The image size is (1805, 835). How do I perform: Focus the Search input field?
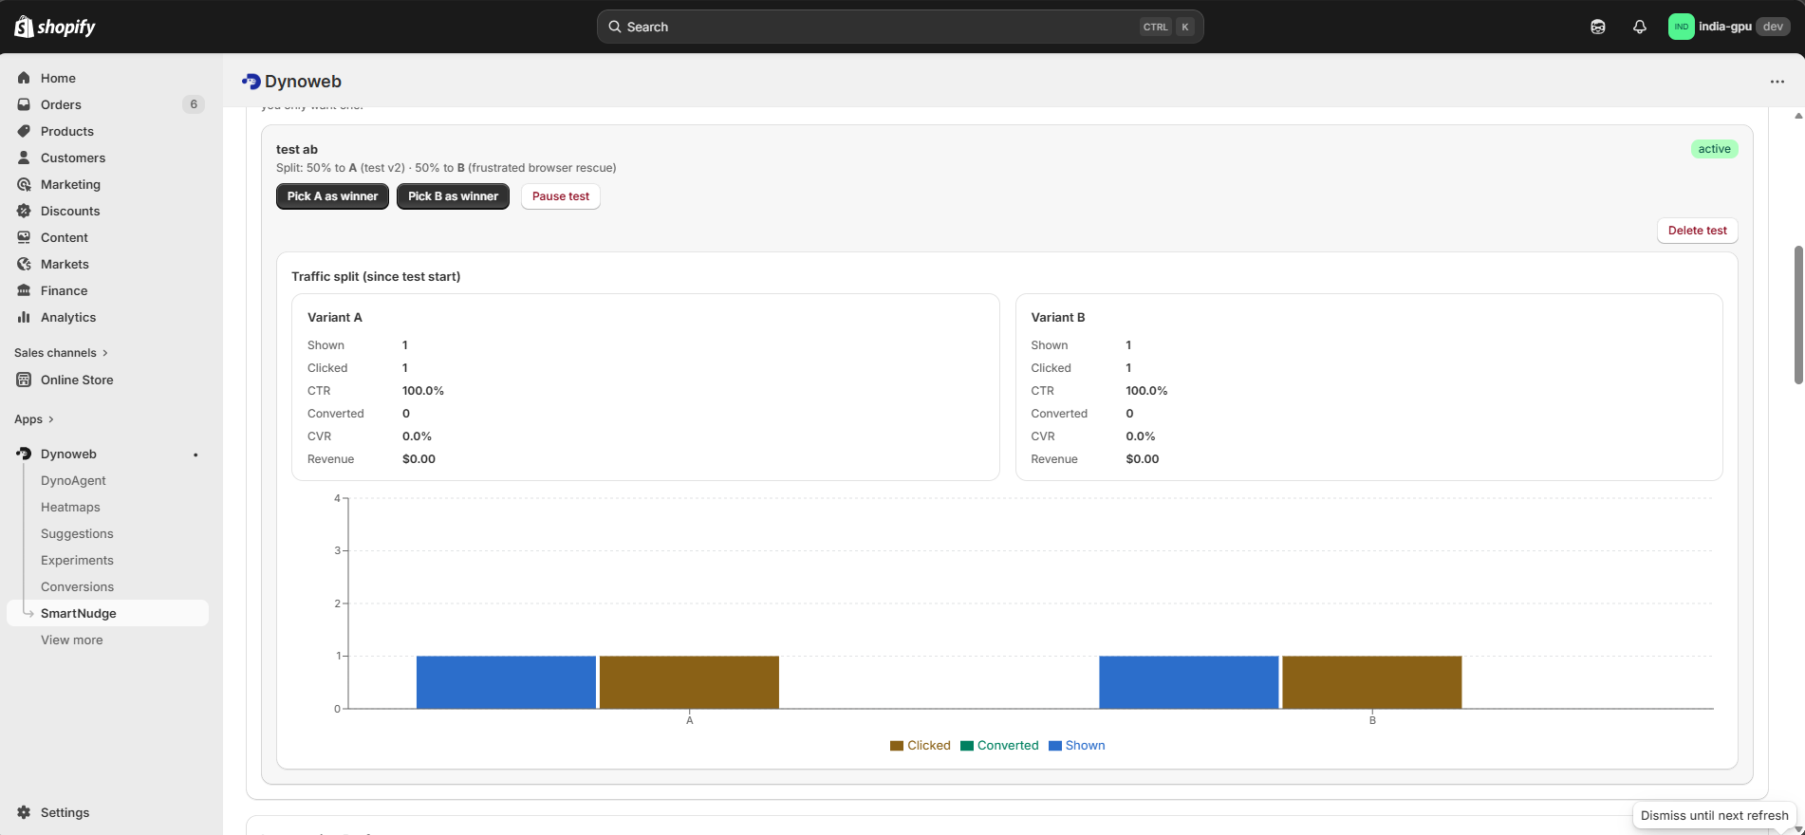click(x=873, y=27)
